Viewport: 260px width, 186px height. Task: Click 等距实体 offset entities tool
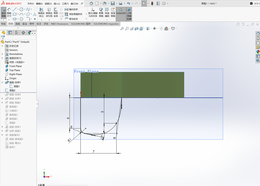tap(56, 13)
